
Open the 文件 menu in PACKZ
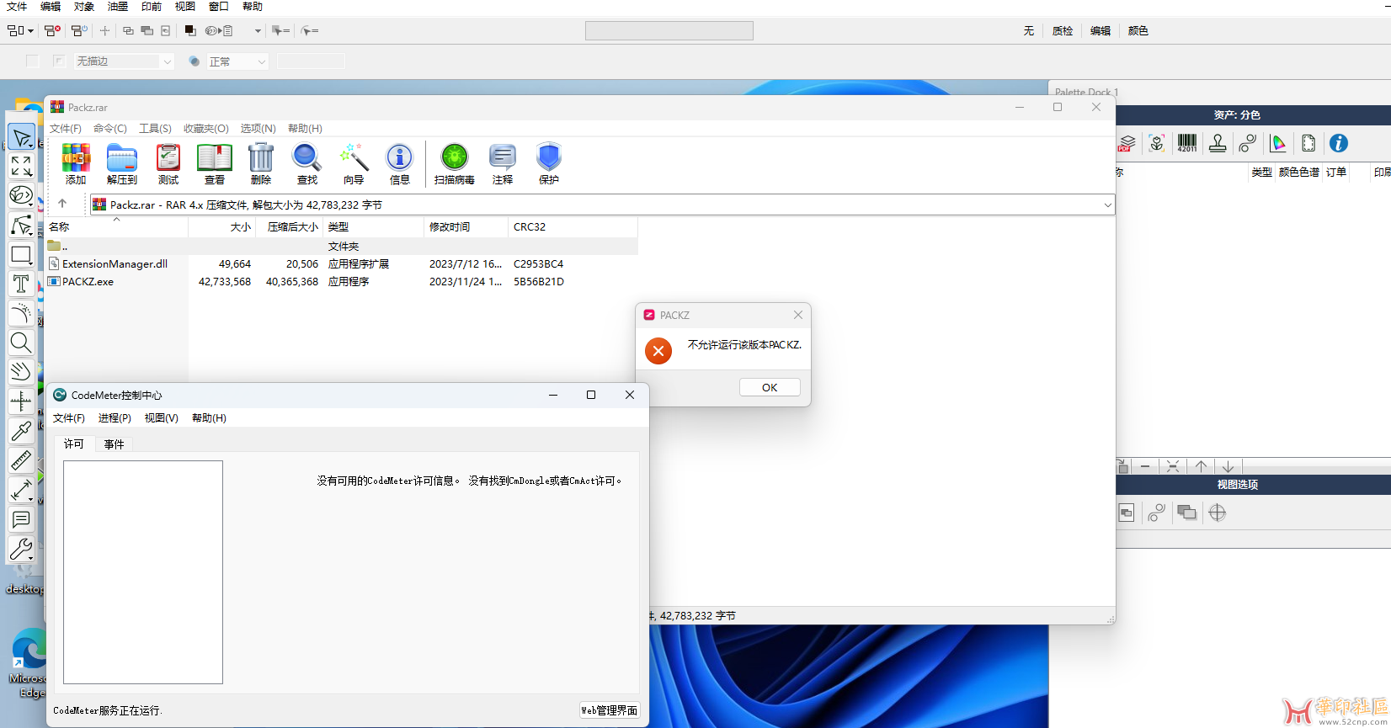(17, 7)
